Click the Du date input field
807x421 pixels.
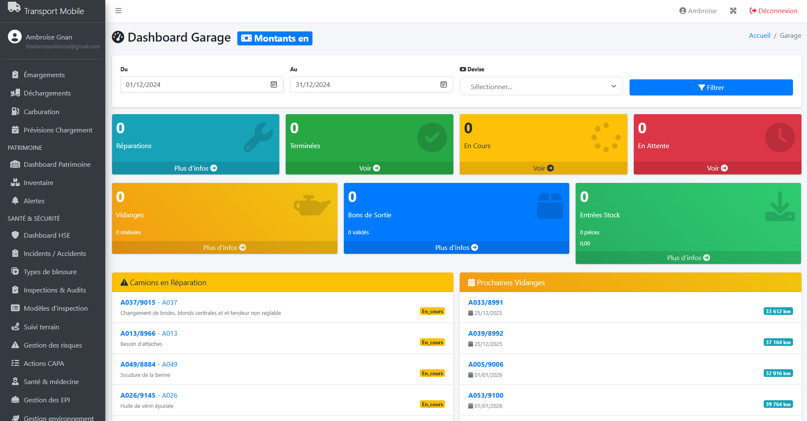[195, 85]
